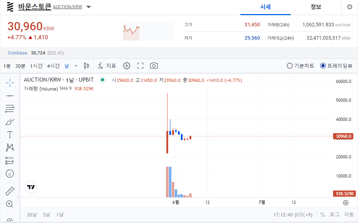
Task: Activate the zoom in tool
Action: (x=10, y=204)
